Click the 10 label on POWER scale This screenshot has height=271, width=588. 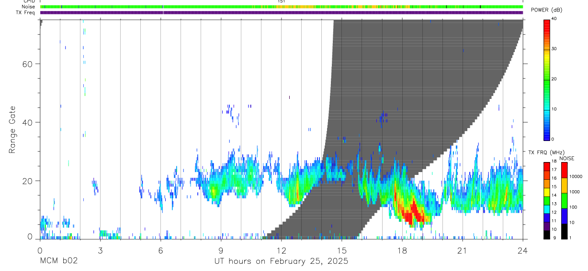pos(554,109)
